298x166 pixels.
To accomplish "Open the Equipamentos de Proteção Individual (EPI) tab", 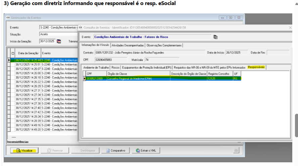I will tap(147, 67).
